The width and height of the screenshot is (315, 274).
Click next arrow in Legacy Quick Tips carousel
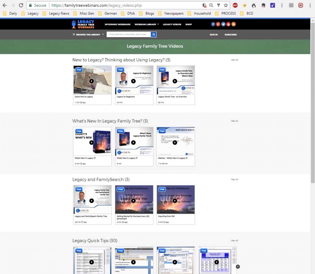pos(238,267)
